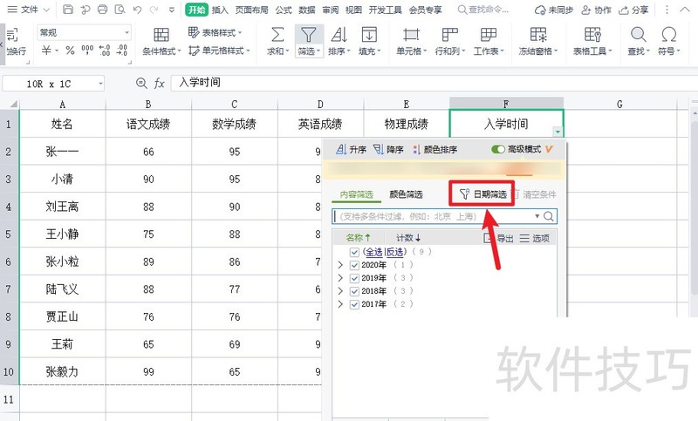Click 颜色排序 color sort

click(x=435, y=149)
